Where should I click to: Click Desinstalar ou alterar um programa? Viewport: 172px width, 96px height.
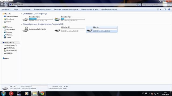(66, 9)
